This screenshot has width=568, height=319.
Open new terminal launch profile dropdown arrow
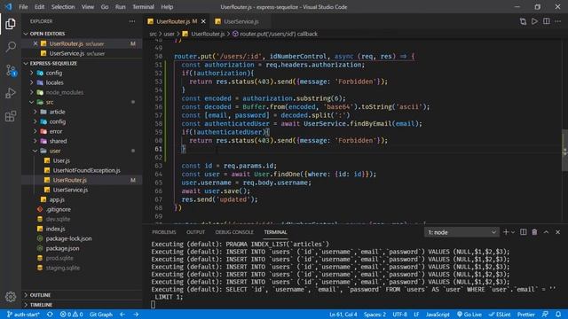tap(513, 232)
